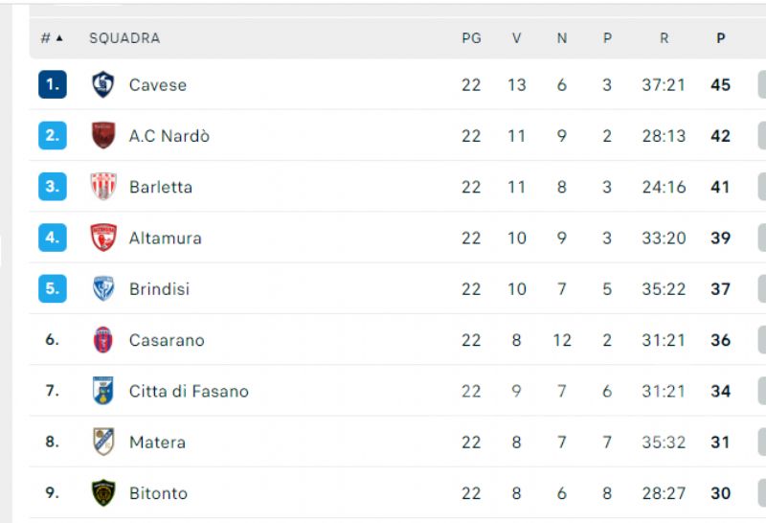Click the Matera team name
Screen dimensions: 766x523
pos(157,443)
